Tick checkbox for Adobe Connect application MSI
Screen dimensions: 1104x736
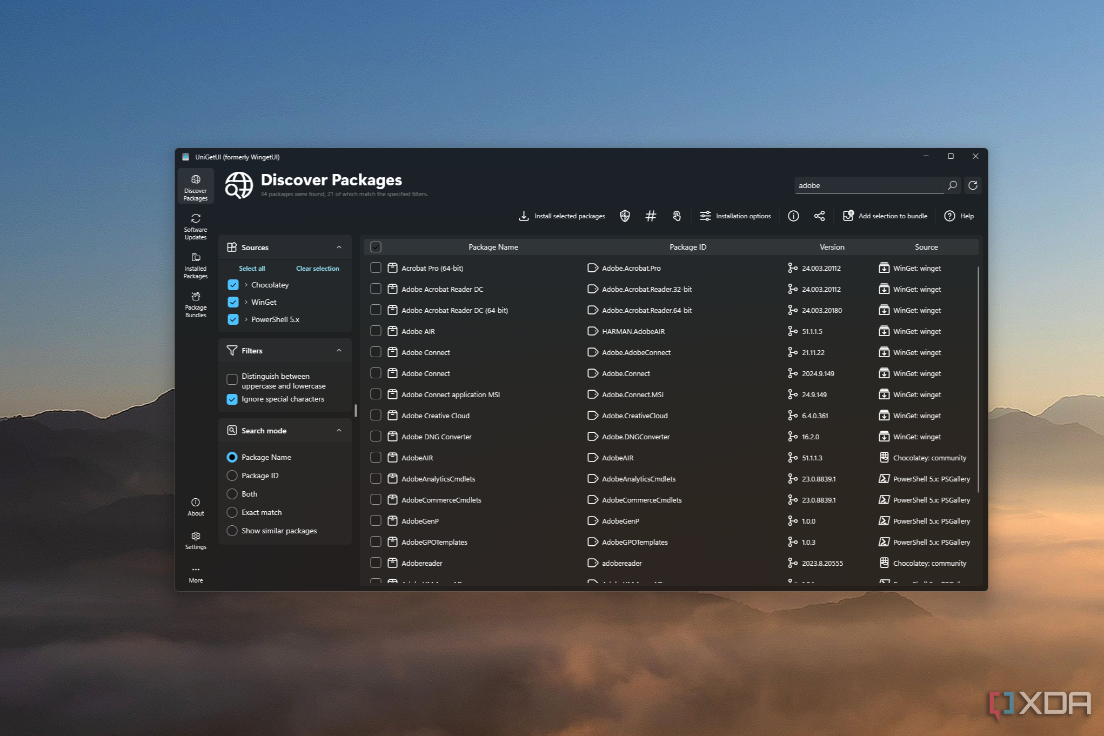tap(376, 394)
